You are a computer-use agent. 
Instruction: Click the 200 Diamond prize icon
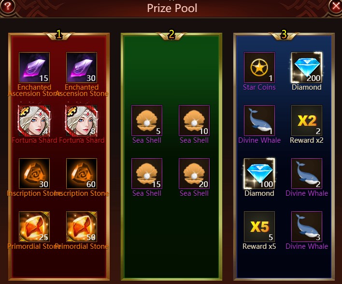307,68
